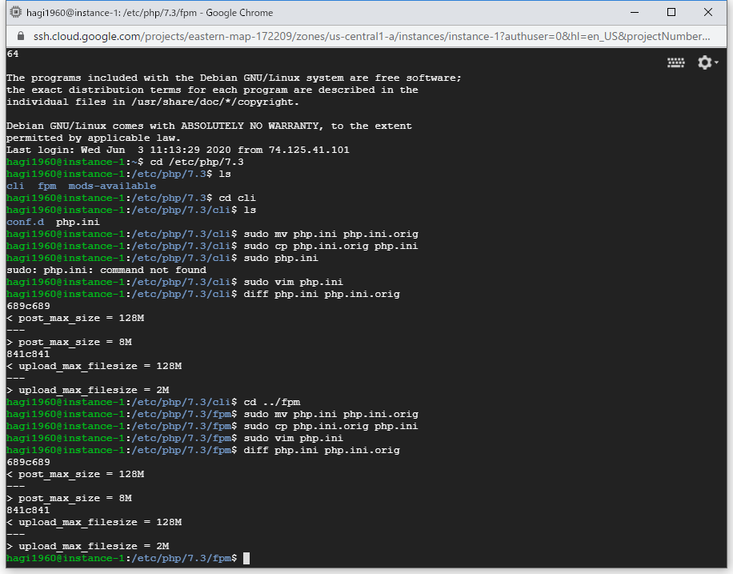Screen dimensions: 733x574
Task: Click 'Debian GNU/Linux comes with ABSOLUTELY NO WARRANTY' line
Action: tap(209, 126)
